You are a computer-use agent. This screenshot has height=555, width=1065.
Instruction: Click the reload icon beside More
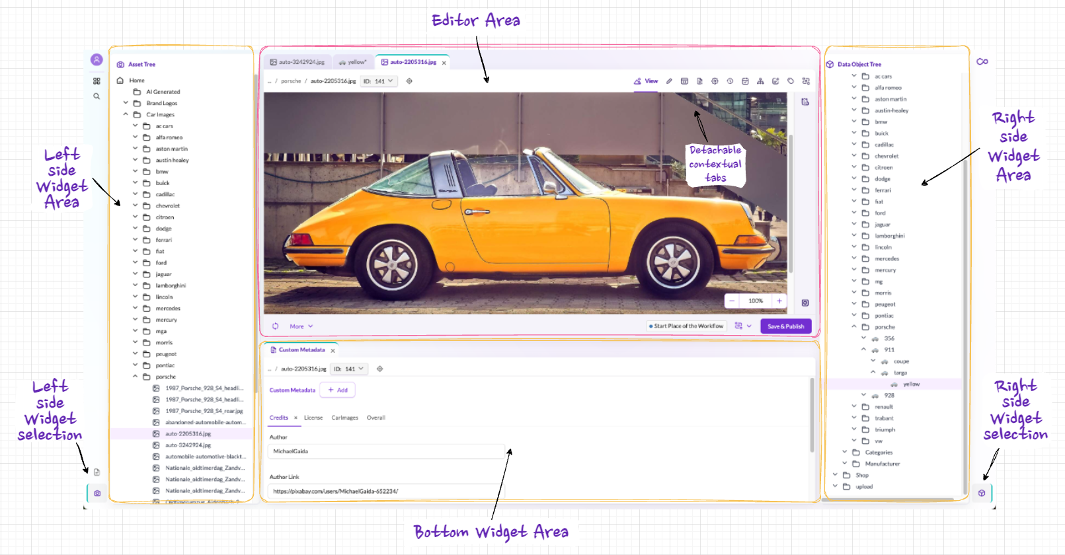pyautogui.click(x=276, y=326)
